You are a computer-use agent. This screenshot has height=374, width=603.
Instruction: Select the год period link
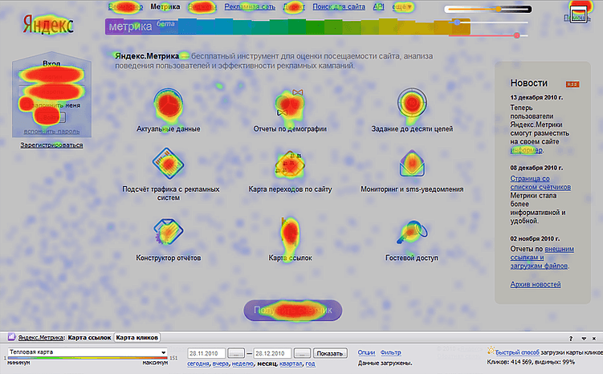tap(311, 364)
